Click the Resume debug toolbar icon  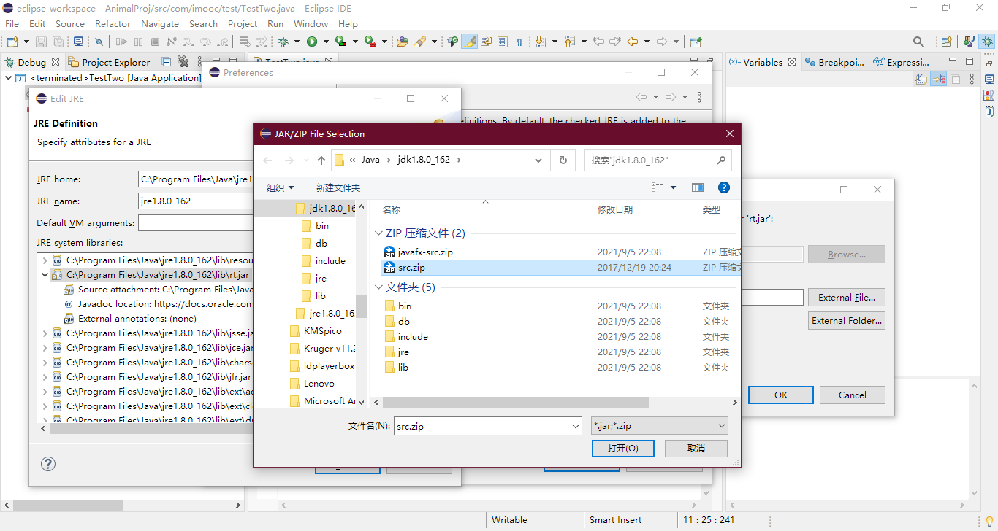[121, 42]
